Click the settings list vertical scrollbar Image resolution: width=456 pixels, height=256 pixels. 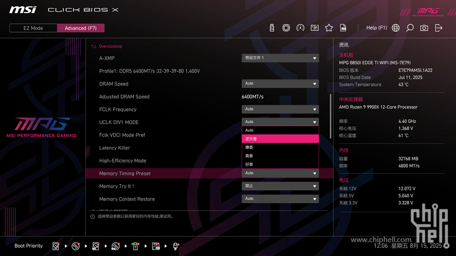330,116
